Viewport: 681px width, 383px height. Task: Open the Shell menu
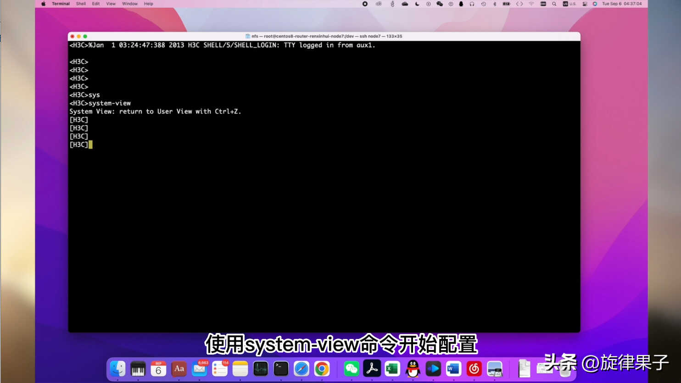81,4
